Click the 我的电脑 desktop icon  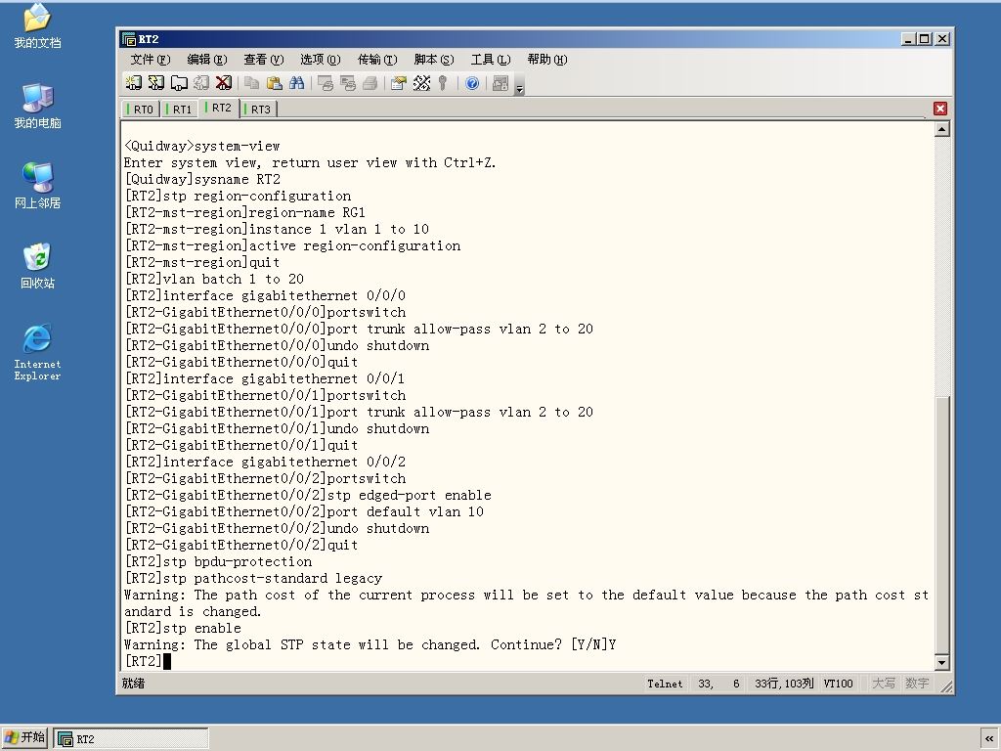(x=37, y=106)
